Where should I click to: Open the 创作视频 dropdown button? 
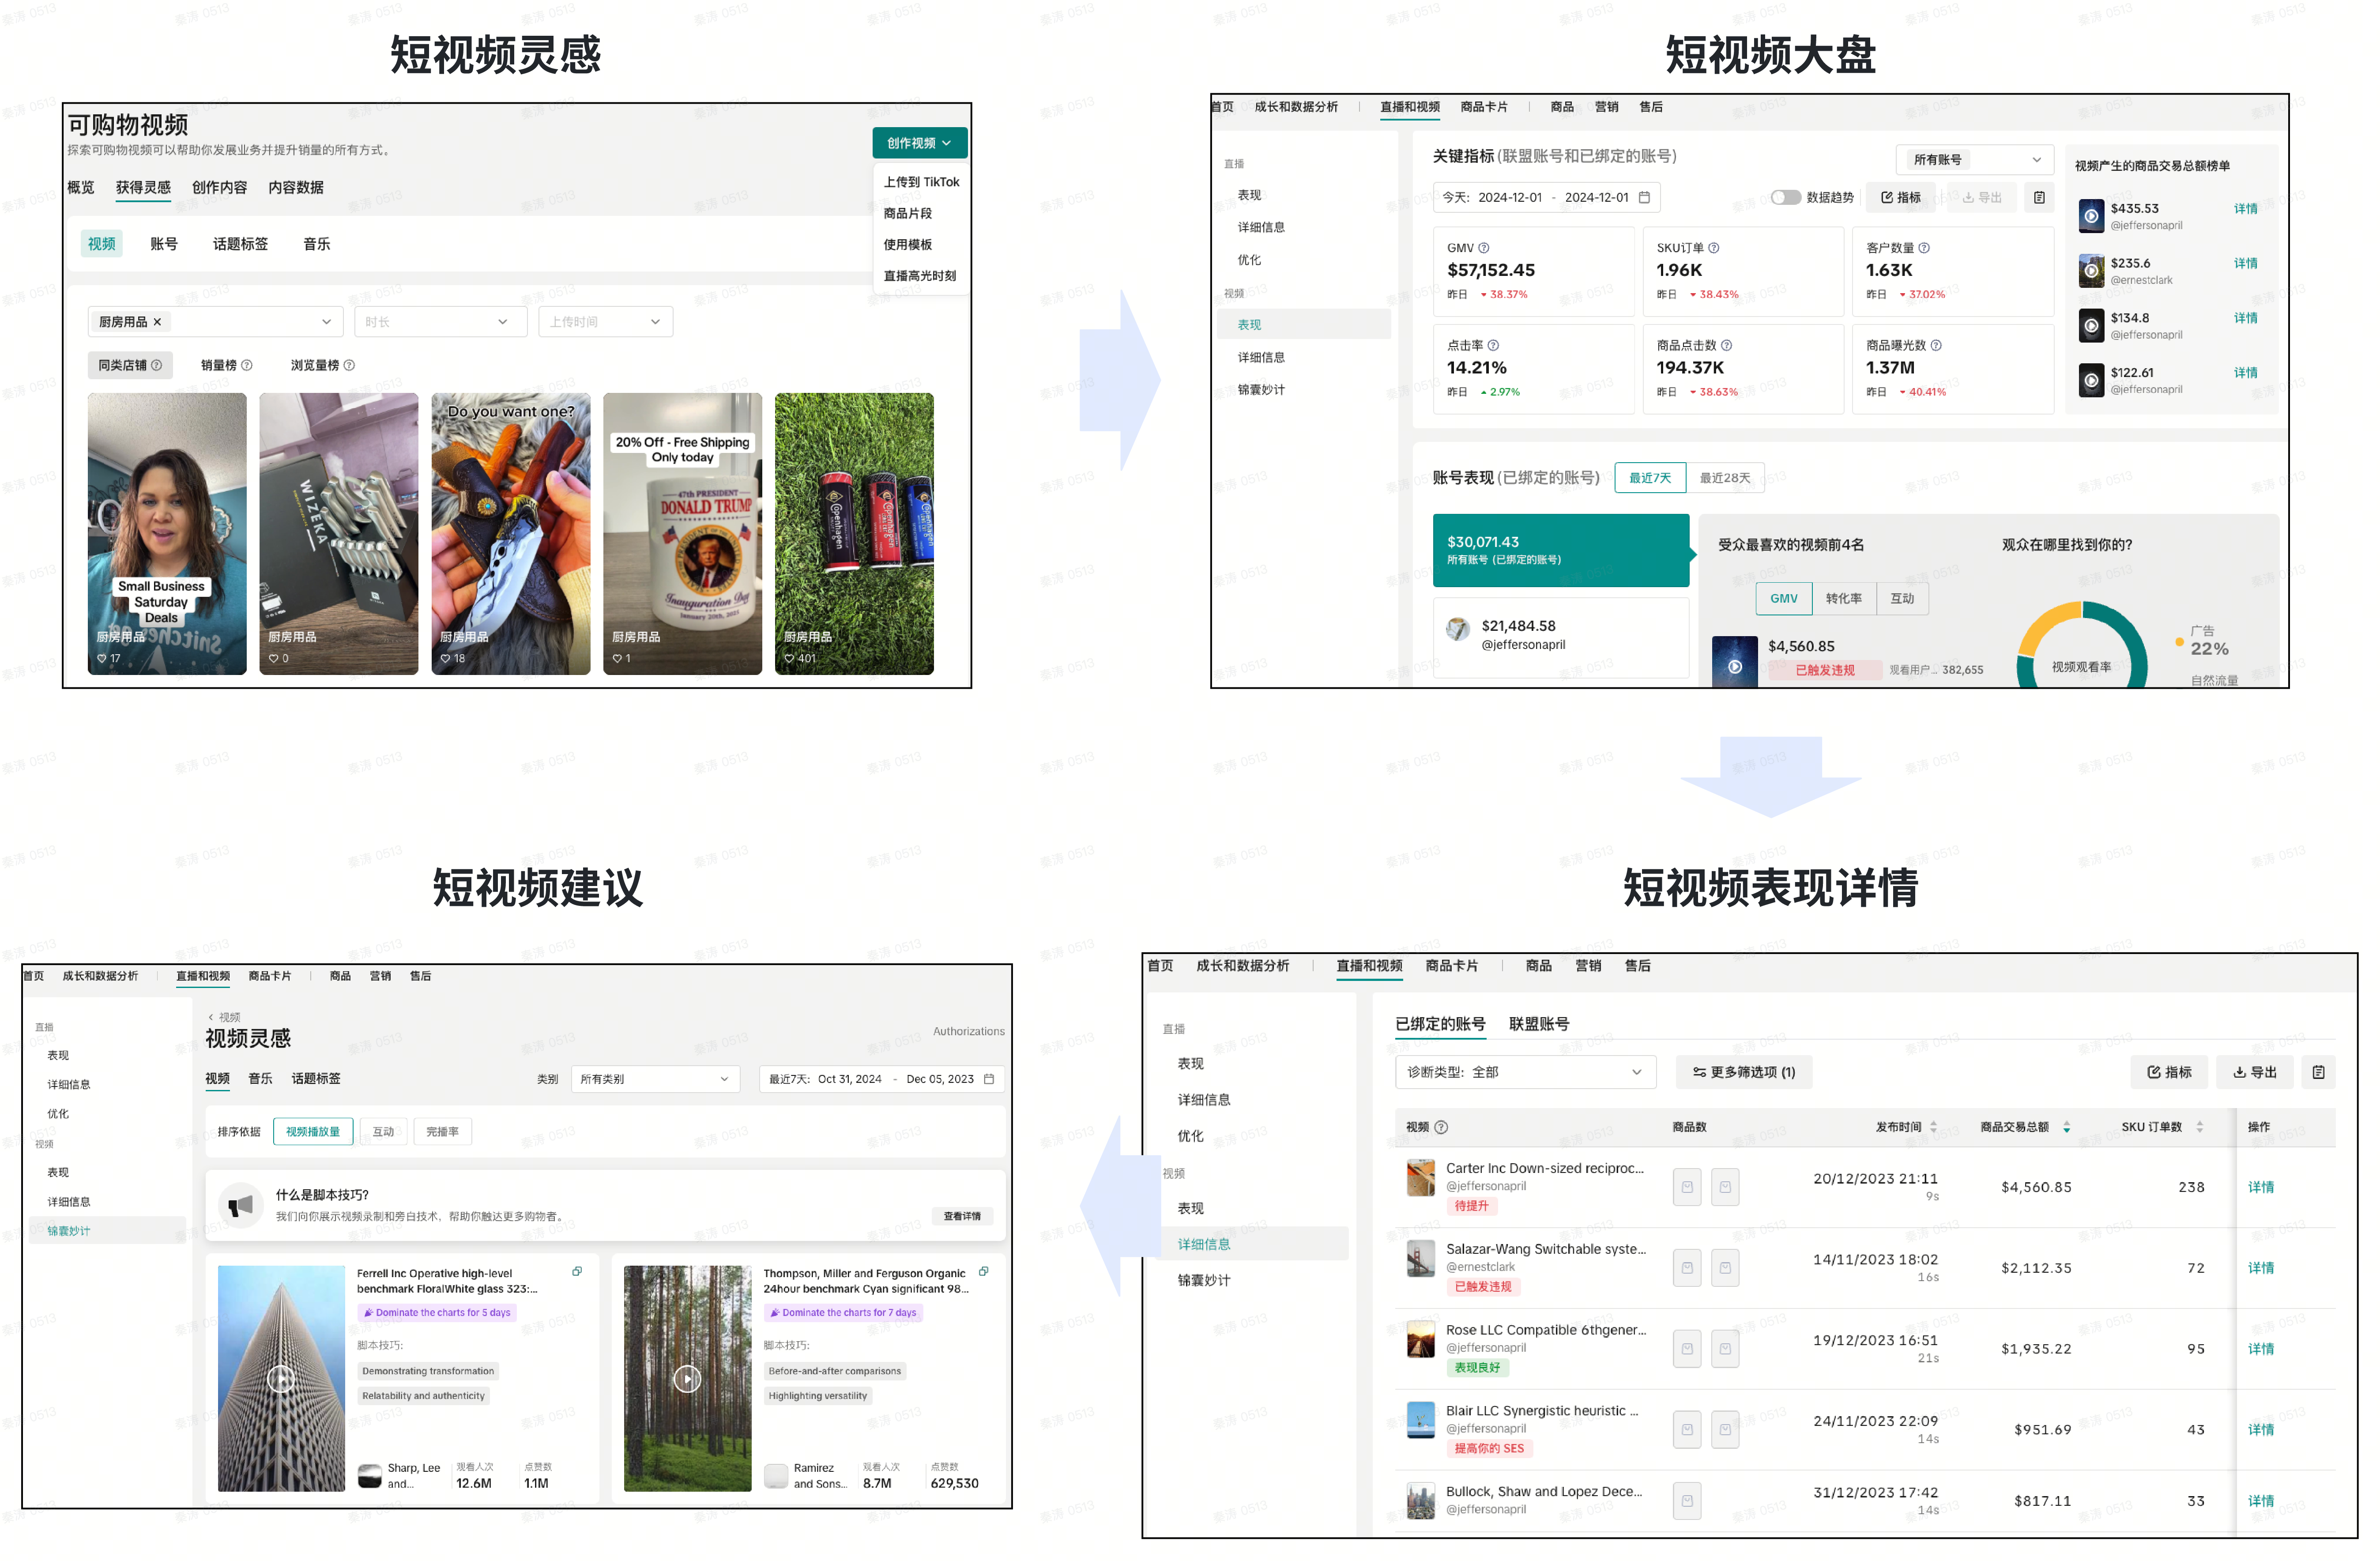(x=919, y=144)
